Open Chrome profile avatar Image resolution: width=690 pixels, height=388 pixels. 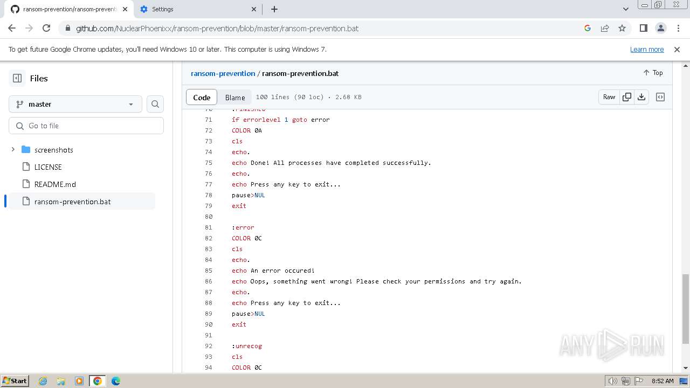point(660,28)
